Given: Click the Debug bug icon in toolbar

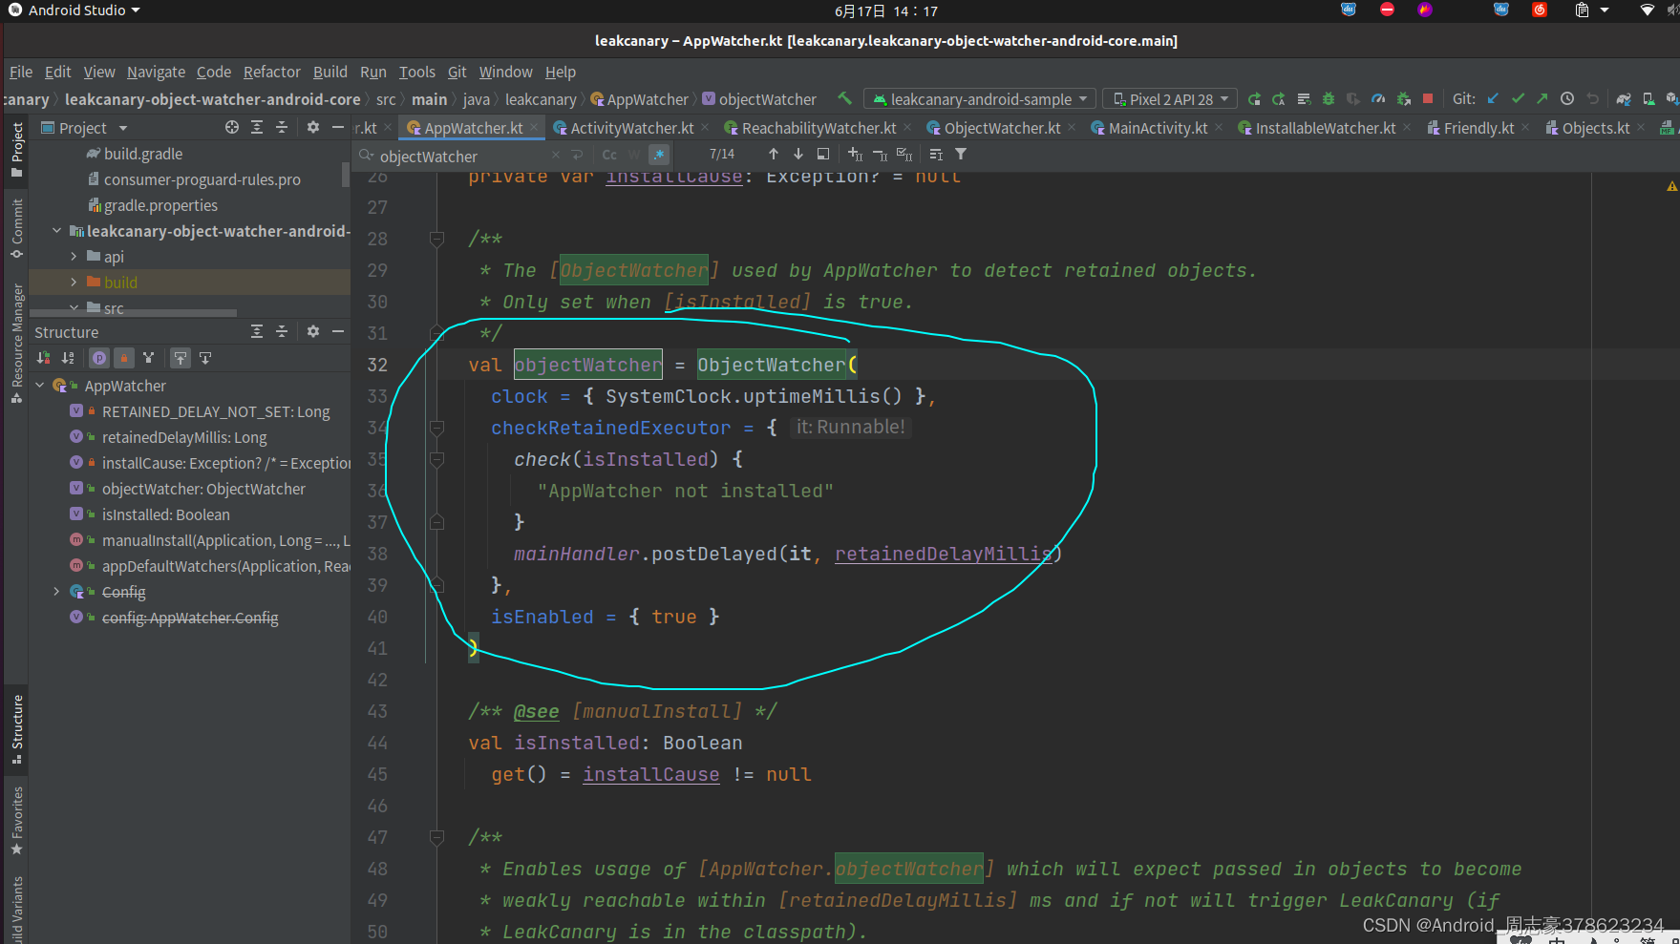Looking at the screenshot, I should [x=1329, y=98].
